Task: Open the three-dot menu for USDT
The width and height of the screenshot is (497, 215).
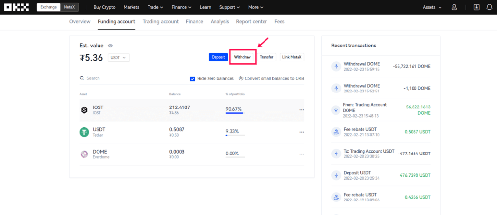Action: (301, 132)
